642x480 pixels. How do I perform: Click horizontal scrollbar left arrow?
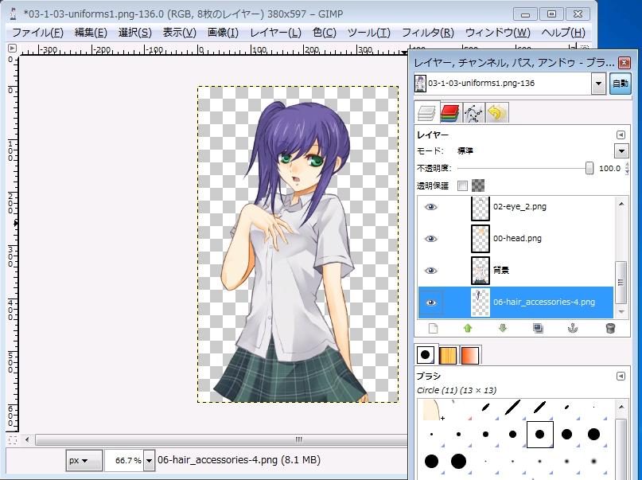(x=27, y=440)
